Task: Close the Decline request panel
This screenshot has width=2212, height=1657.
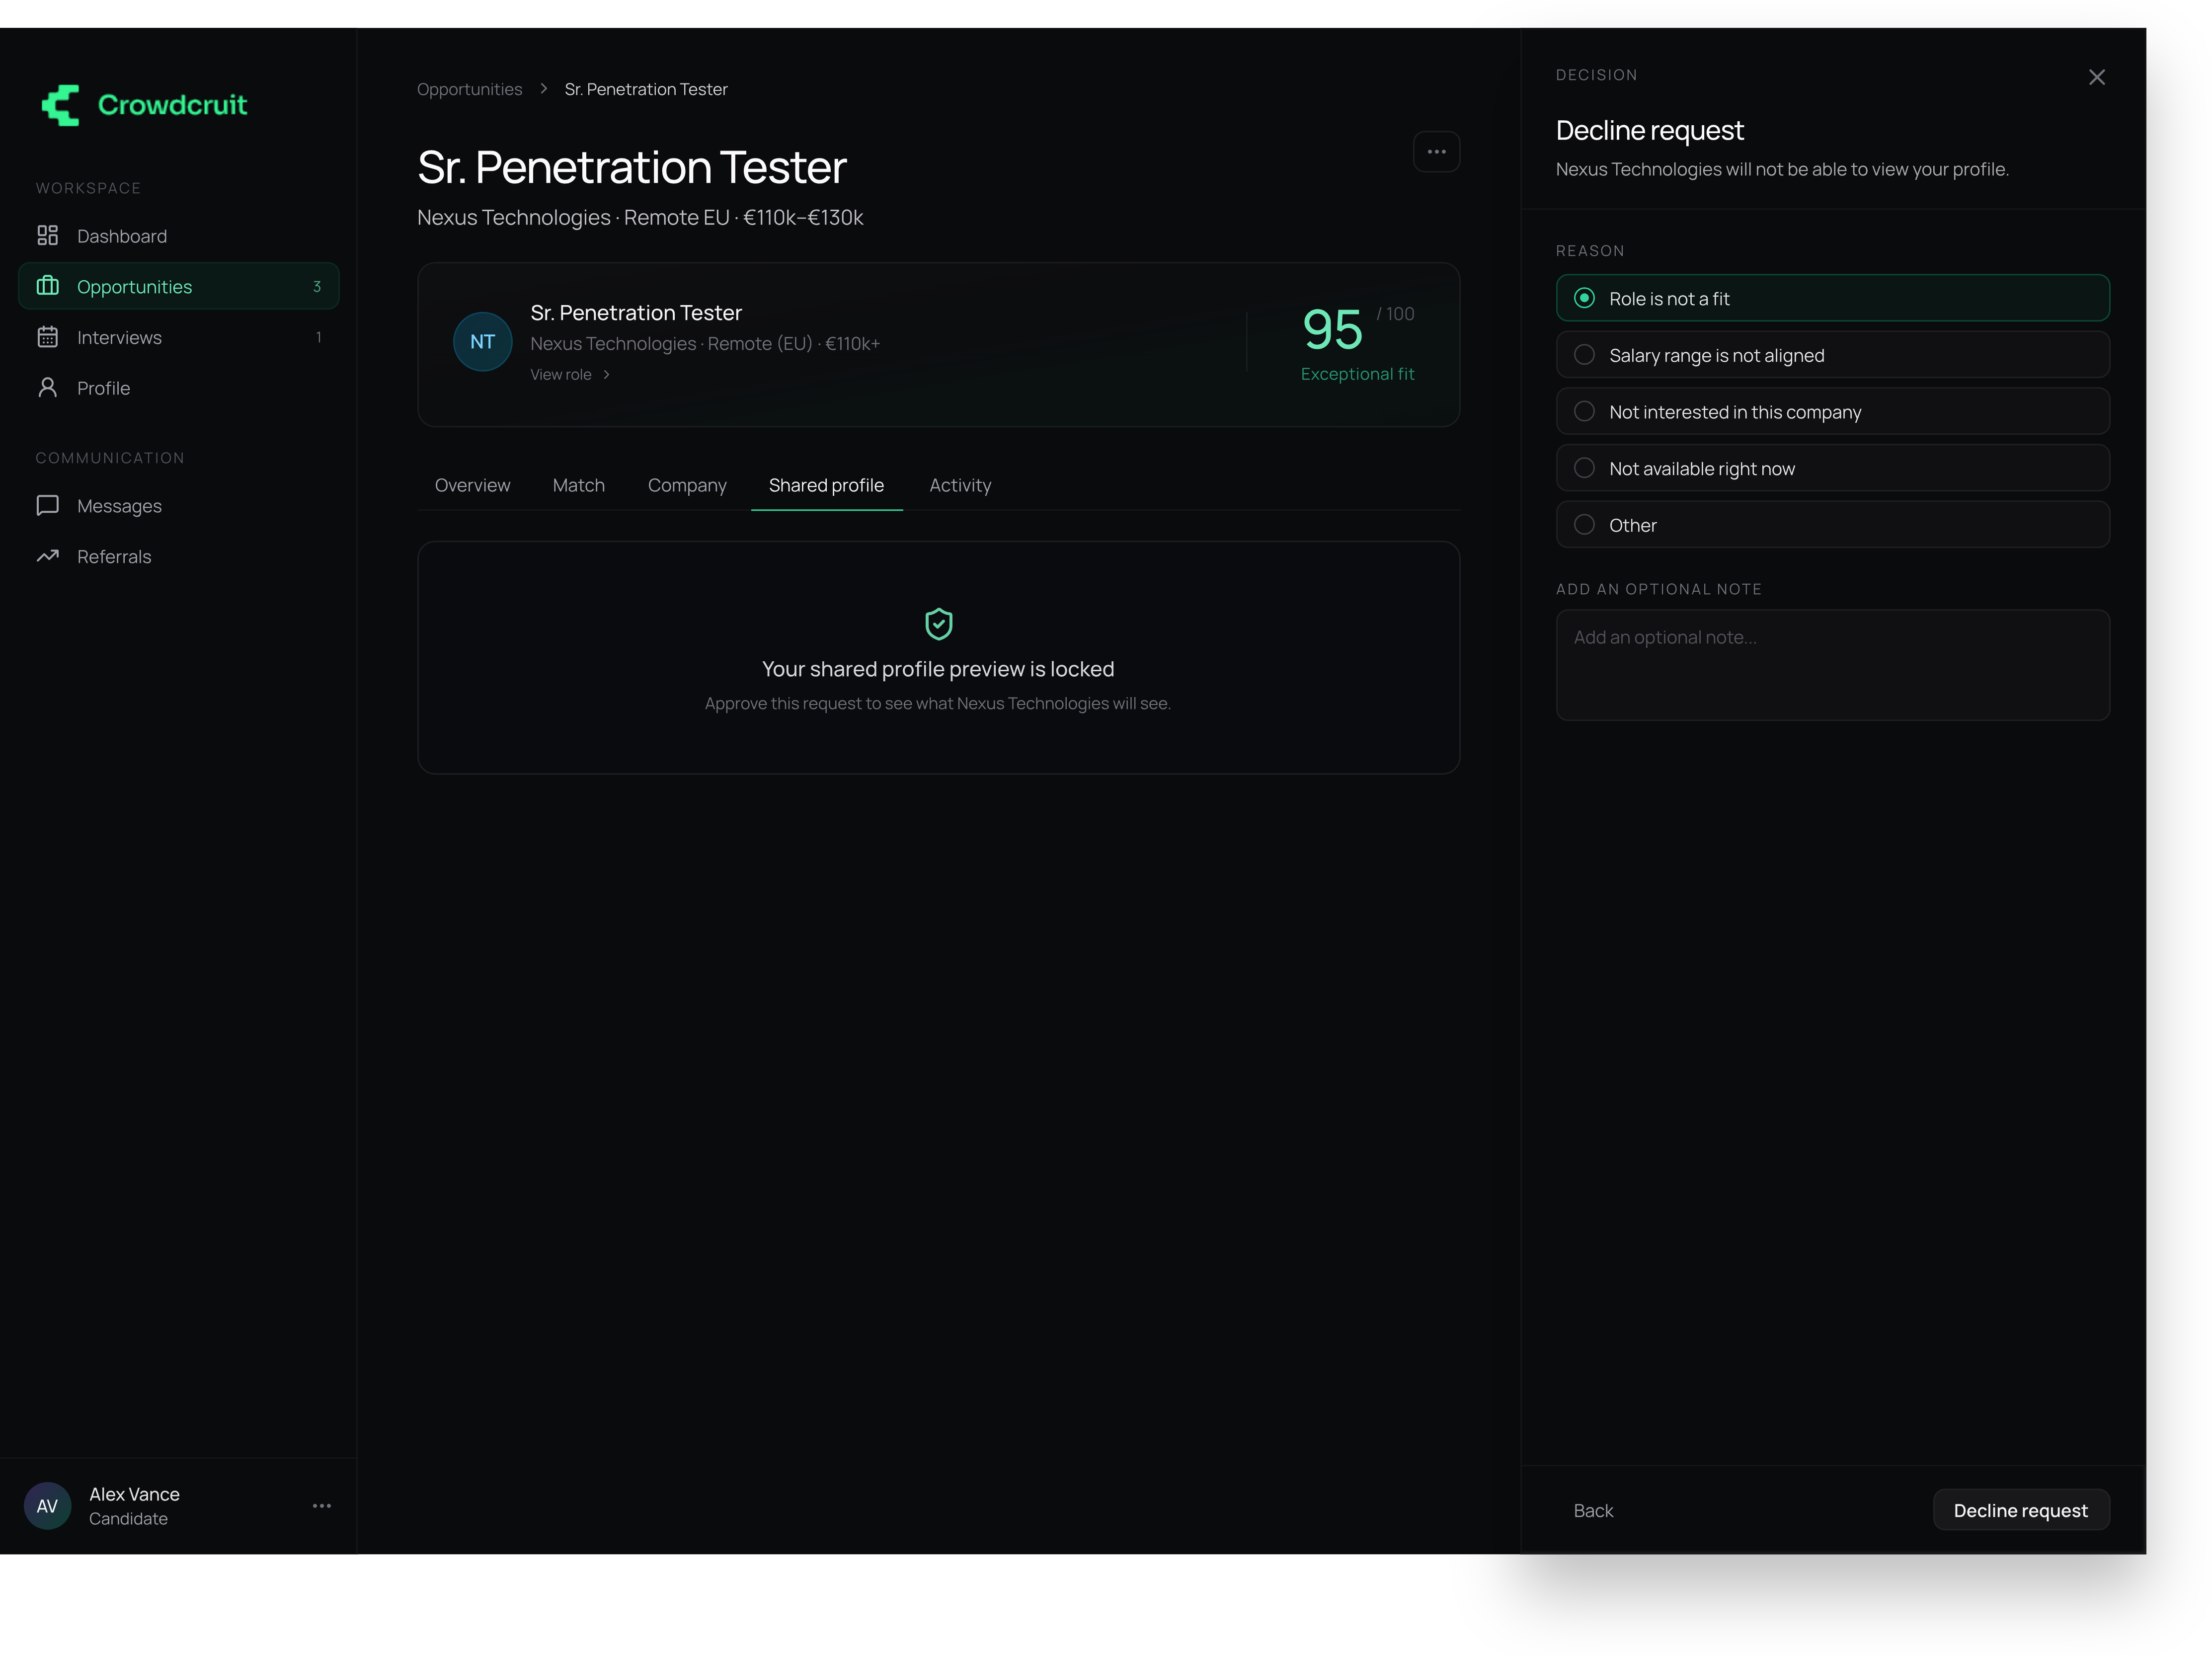Action: click(x=2097, y=77)
